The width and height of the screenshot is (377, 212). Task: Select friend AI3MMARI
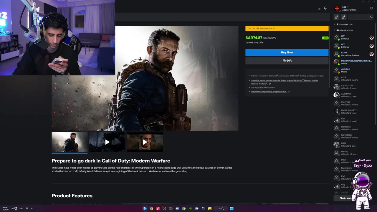click(353, 95)
